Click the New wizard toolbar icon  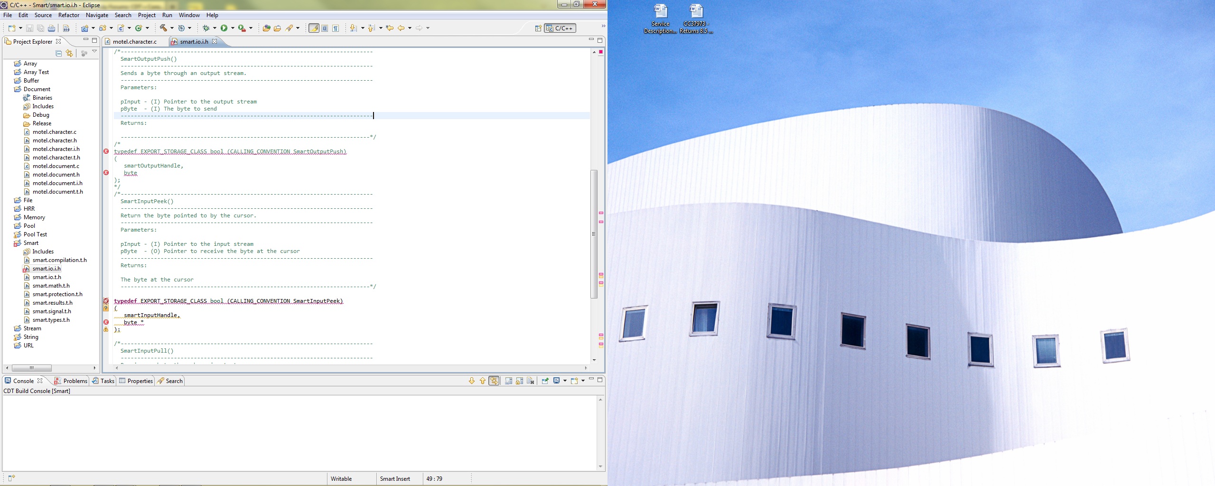point(12,28)
